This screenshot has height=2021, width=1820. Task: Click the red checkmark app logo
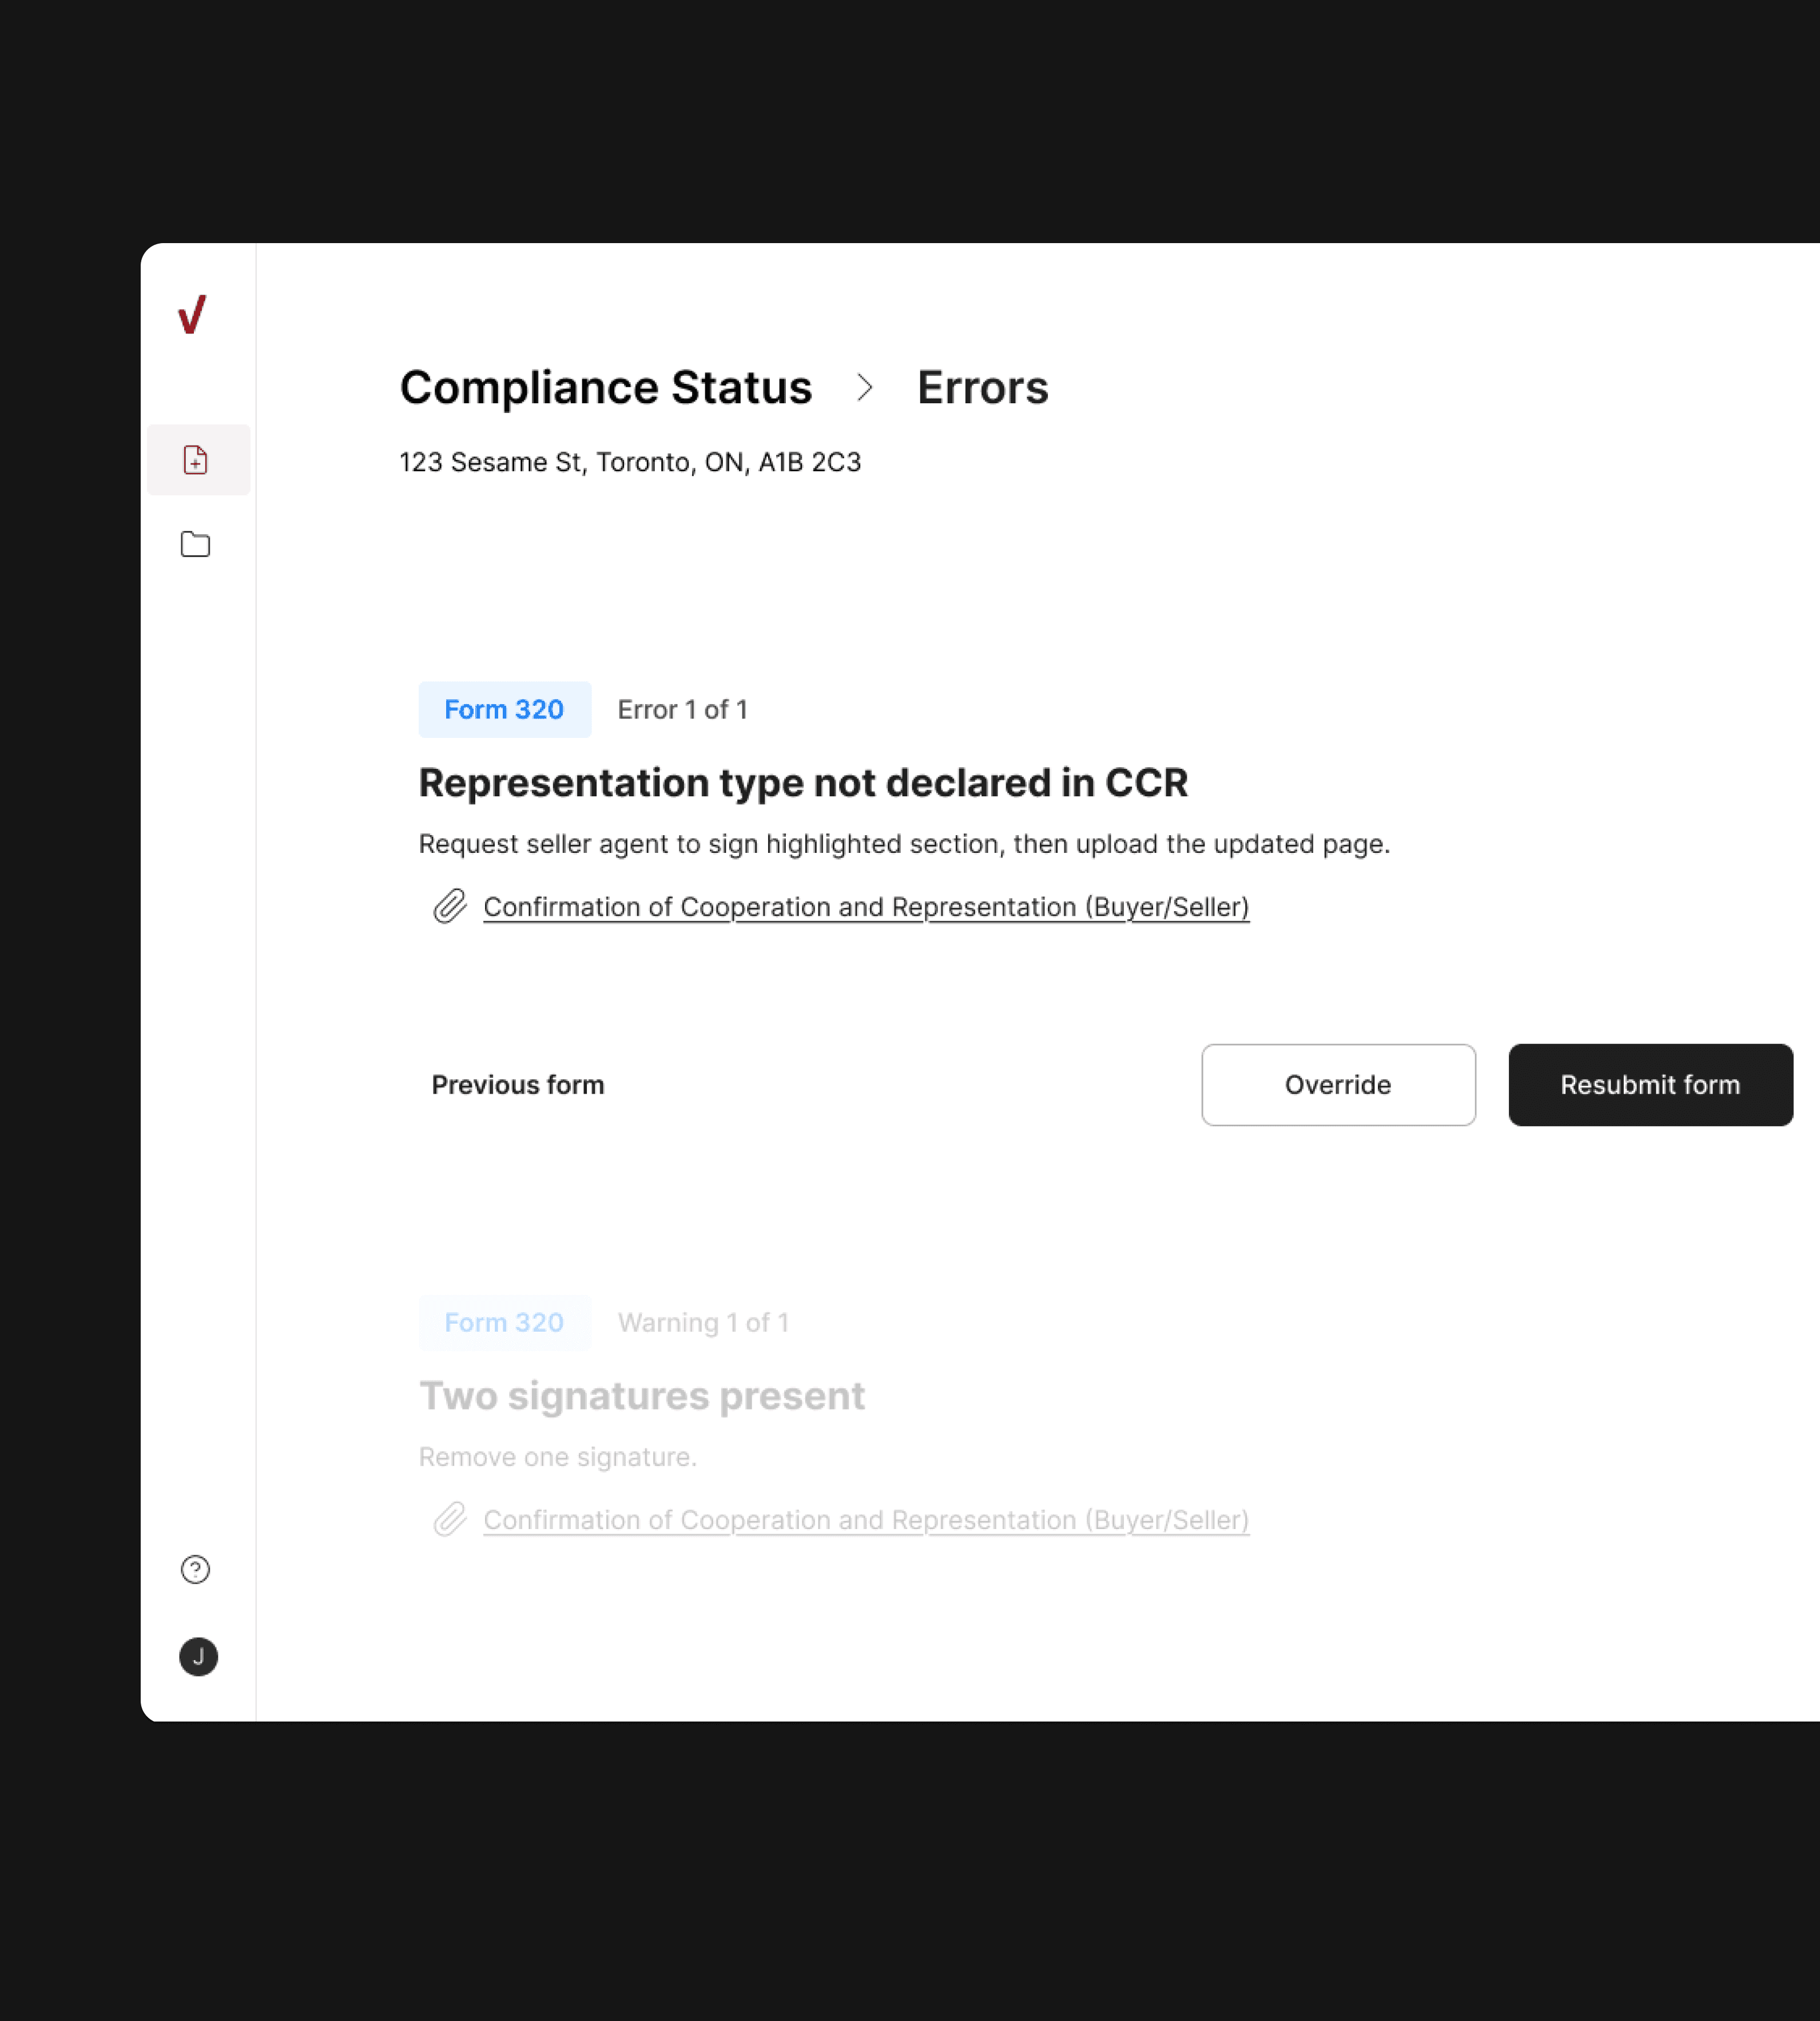coord(192,314)
